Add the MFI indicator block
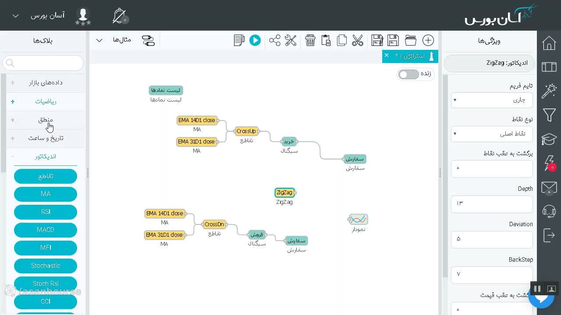The height and width of the screenshot is (315, 561). click(46, 248)
